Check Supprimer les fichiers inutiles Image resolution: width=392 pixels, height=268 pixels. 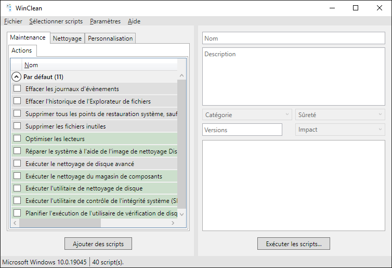coord(17,126)
